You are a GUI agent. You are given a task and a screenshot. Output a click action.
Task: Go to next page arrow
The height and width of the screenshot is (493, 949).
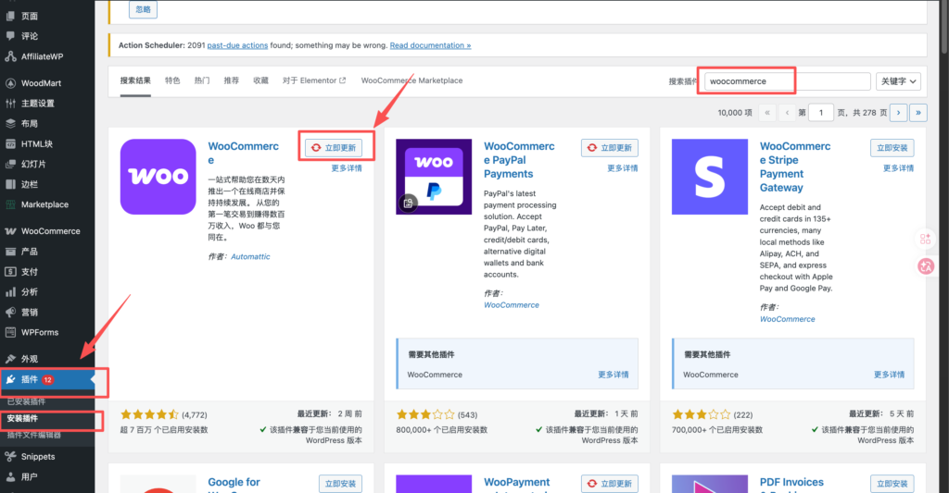[x=898, y=112]
